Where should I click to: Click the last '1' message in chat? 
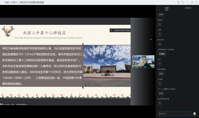coord(160,103)
